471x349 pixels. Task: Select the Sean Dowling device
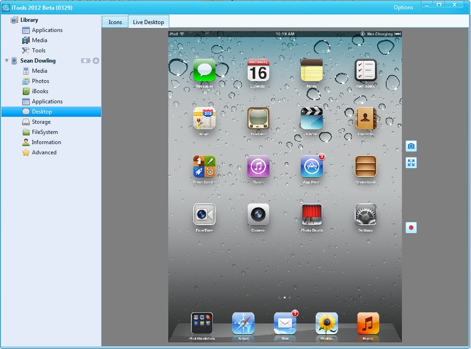tap(38, 61)
